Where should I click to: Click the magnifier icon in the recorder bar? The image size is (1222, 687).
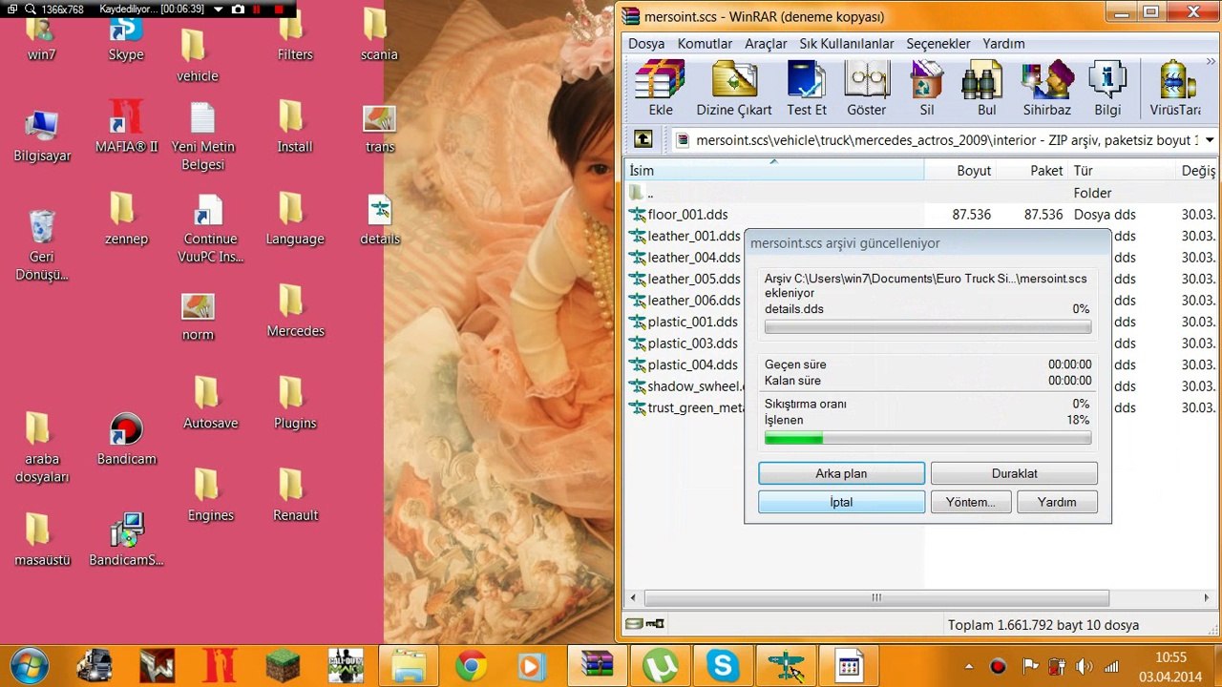[31, 9]
